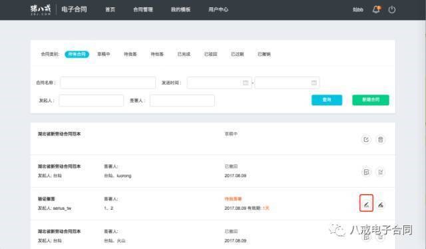Click the username libb in the header
The height and width of the screenshot is (249, 426).
point(358,9)
